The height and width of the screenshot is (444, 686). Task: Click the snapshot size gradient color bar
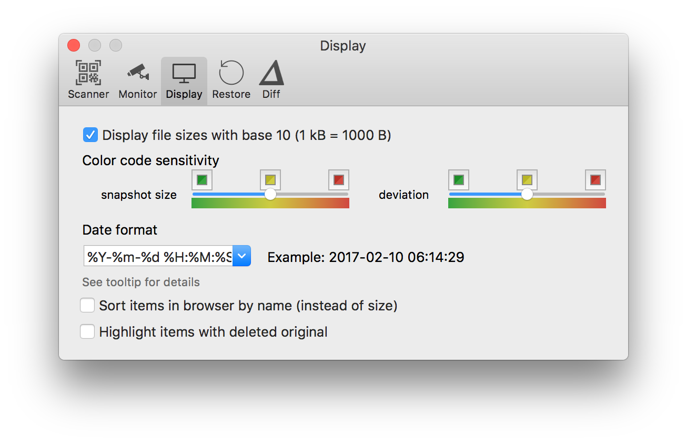tap(270, 203)
